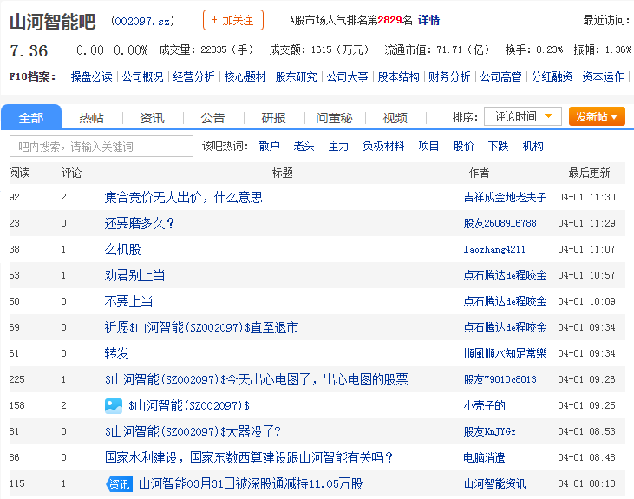Open post $山河智能(SZ002097)$ by 小壳子的

189,405
